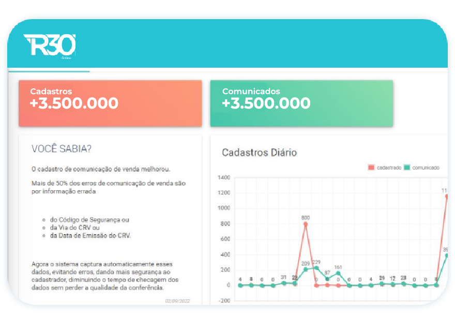
Task: Click the 161 data point on chart
Action: click(338, 273)
